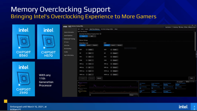Screen dimensions: 197x111
Task: Select the XMP1 memory frequency point
Action: click(92, 36)
